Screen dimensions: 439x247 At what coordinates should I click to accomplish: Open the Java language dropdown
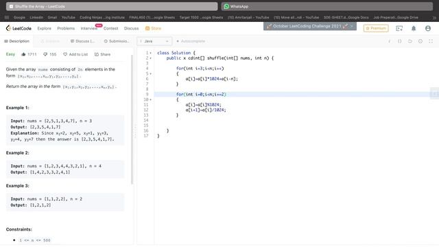click(x=154, y=41)
